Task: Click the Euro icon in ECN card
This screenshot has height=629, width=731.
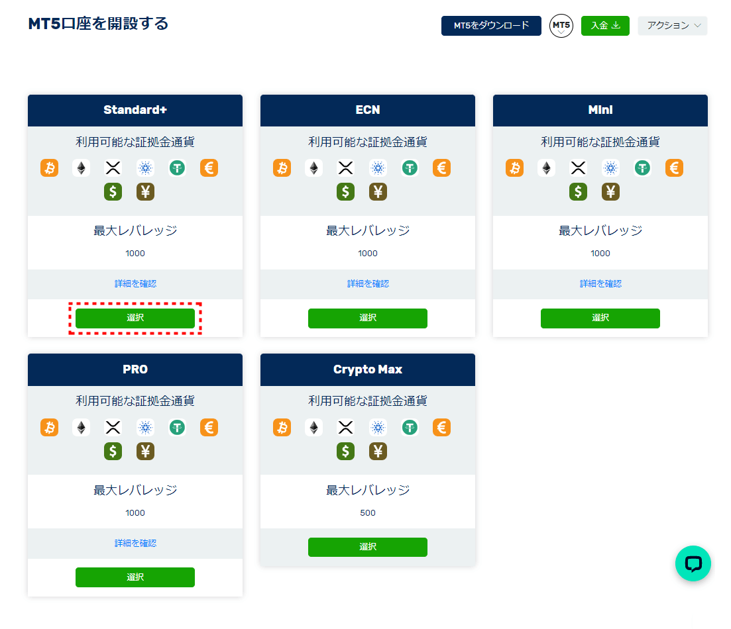Action: [441, 168]
